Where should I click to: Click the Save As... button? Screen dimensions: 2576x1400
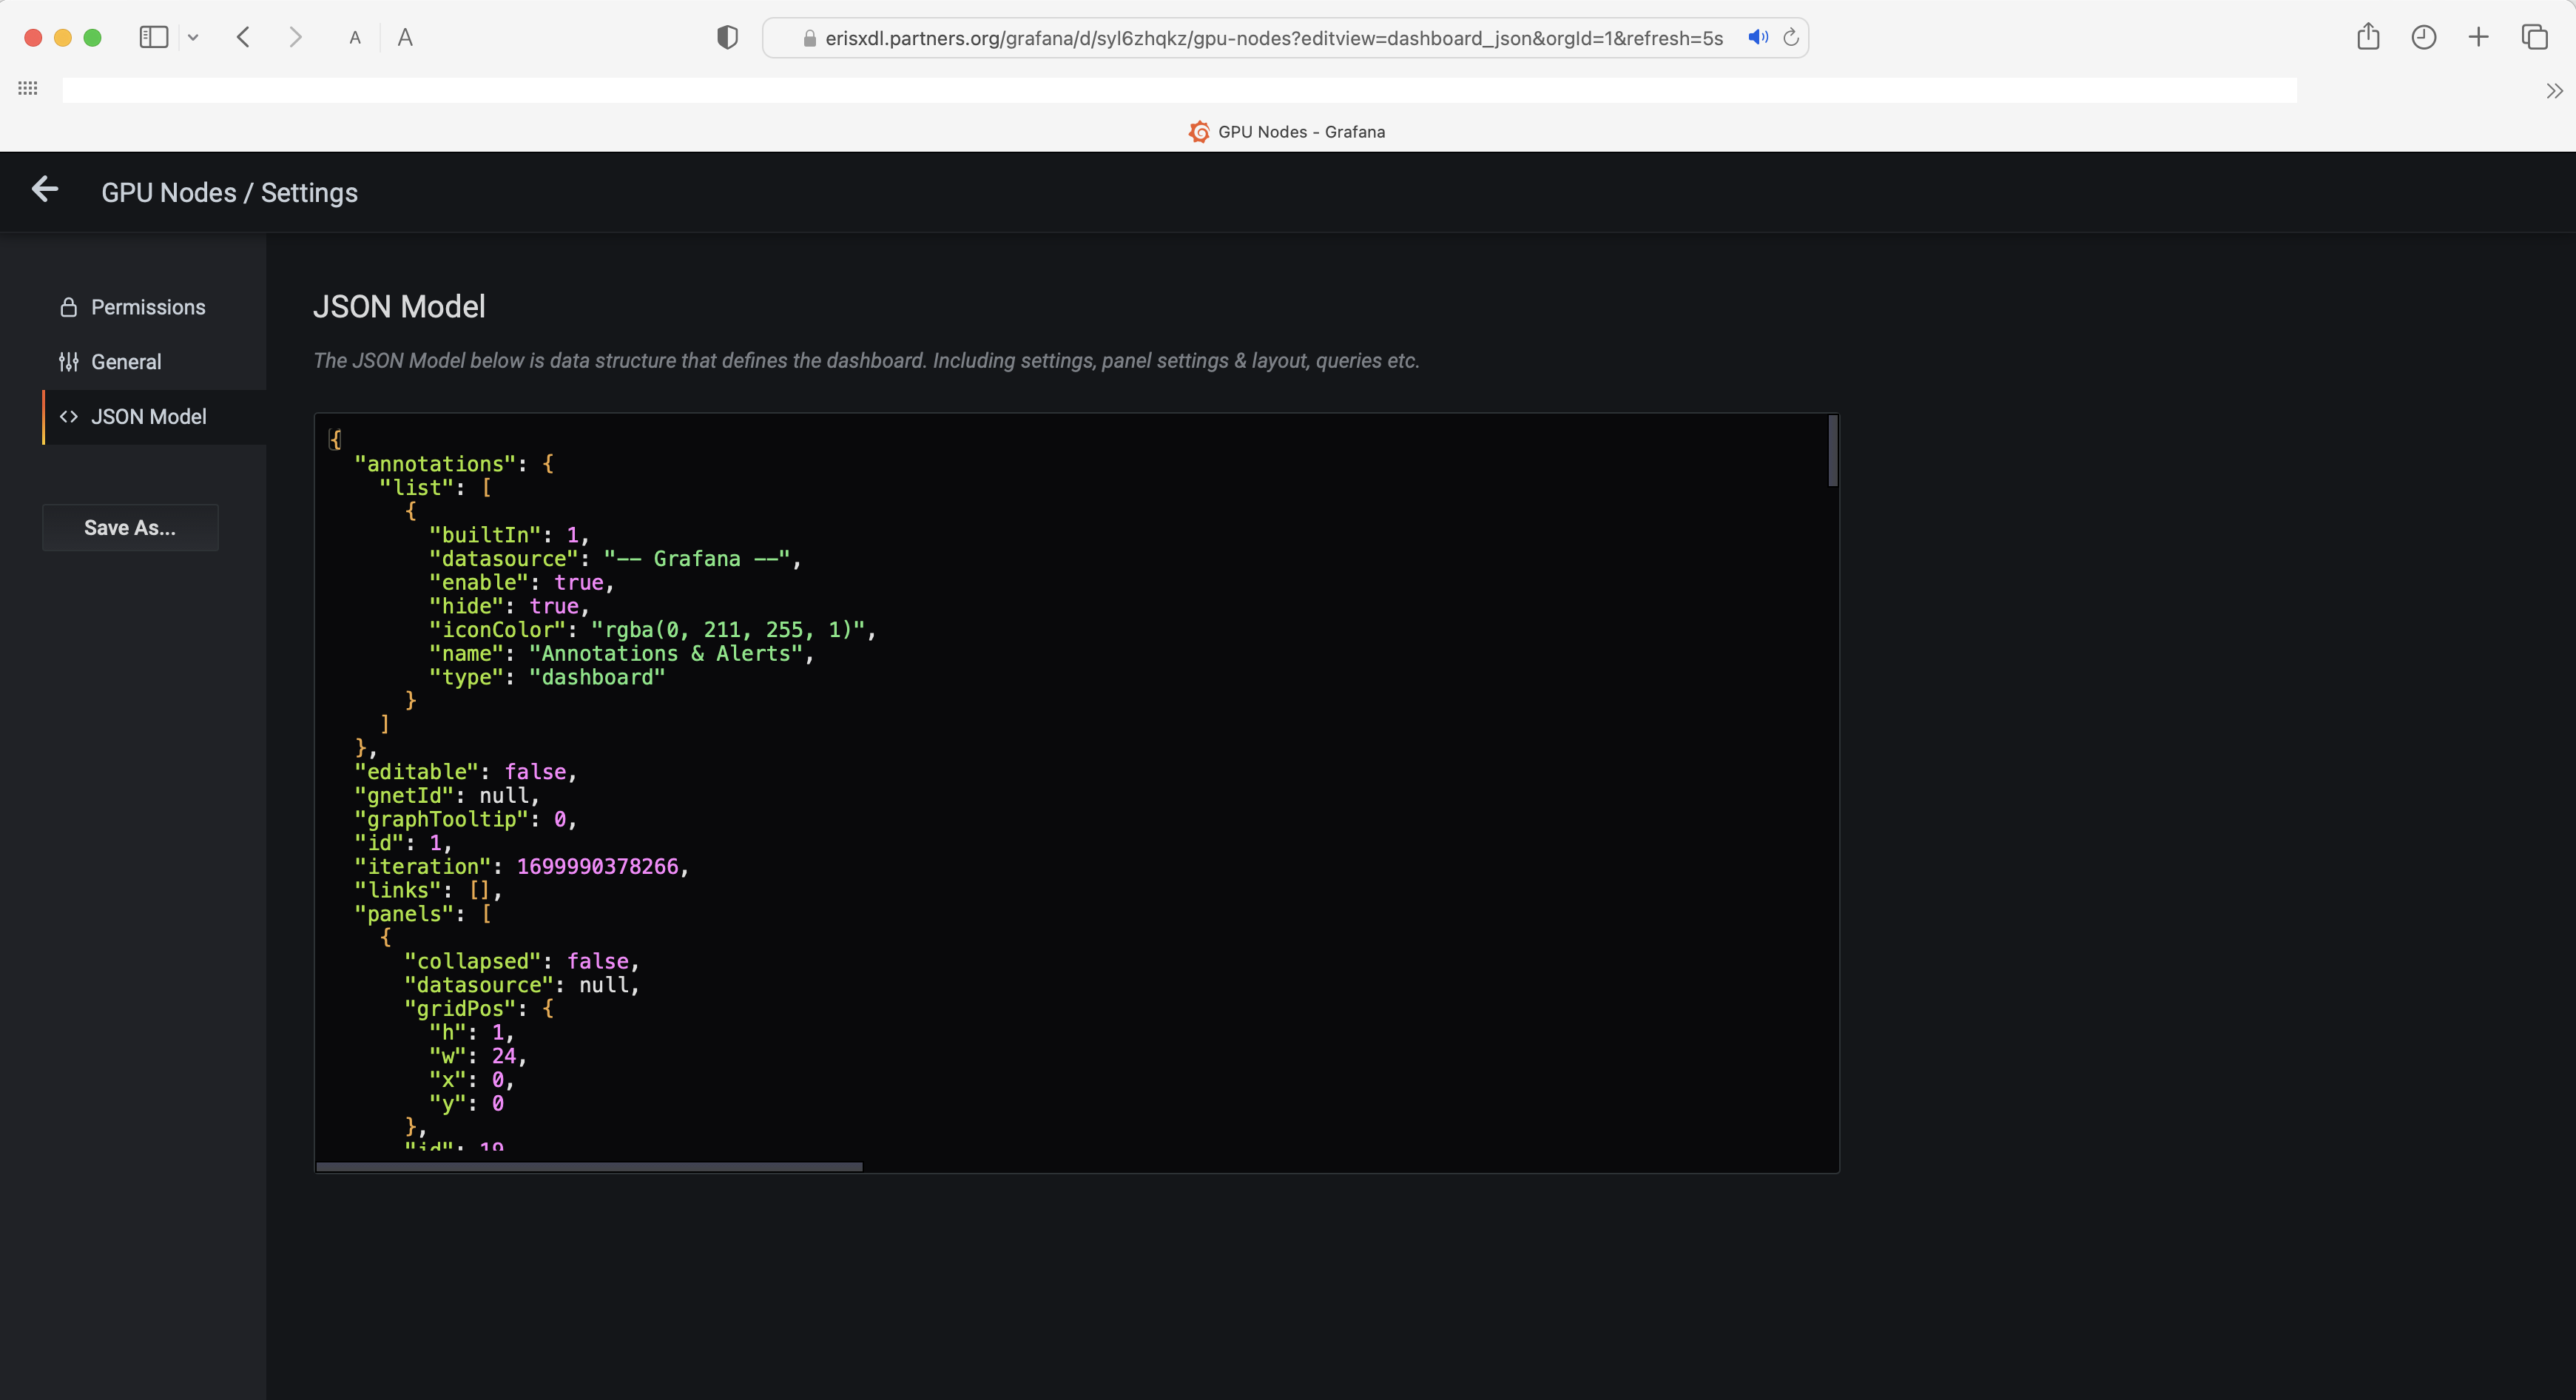130,528
